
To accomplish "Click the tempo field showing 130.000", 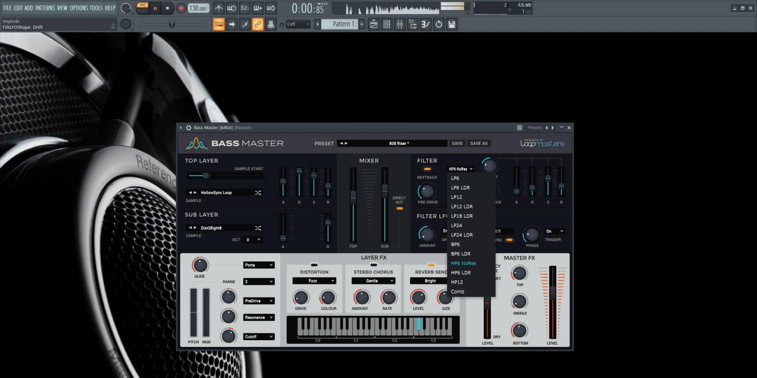I will pyautogui.click(x=199, y=8).
